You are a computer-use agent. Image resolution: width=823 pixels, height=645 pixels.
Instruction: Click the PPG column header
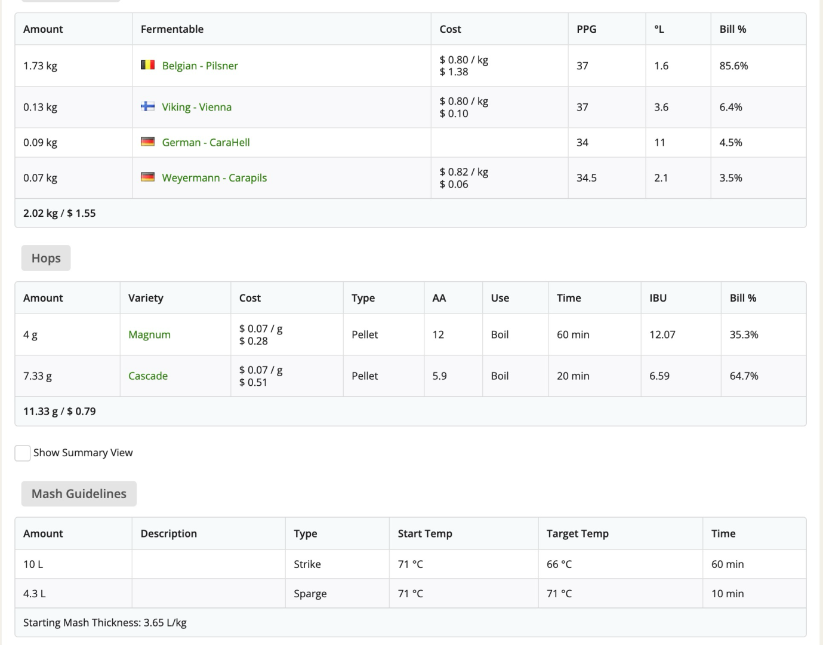[x=586, y=29]
